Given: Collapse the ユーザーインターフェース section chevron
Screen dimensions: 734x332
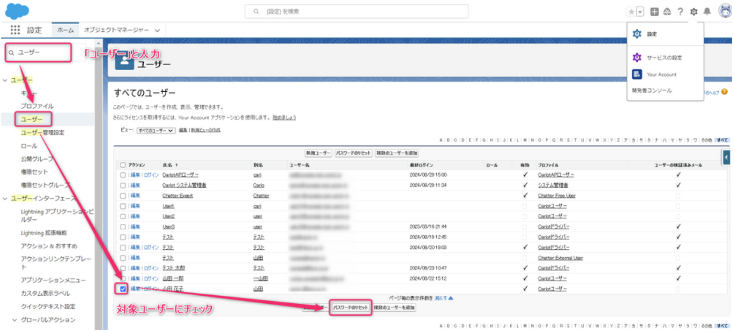Looking at the screenshot, I should tap(5, 199).
